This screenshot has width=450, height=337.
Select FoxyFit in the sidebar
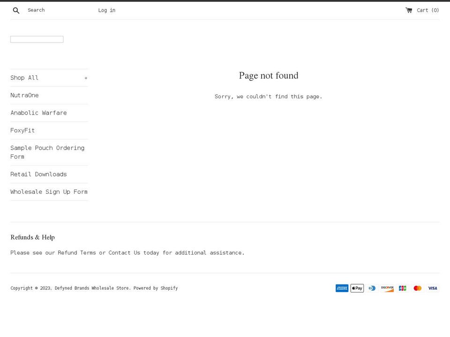coord(22,131)
